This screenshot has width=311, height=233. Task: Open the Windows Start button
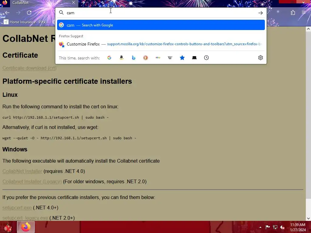8,227
